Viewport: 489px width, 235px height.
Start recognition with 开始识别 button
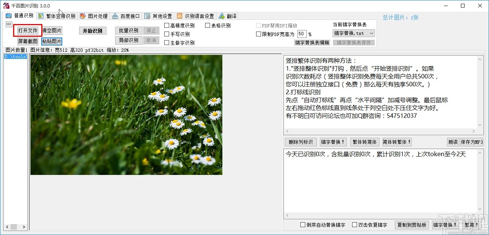point(93,31)
